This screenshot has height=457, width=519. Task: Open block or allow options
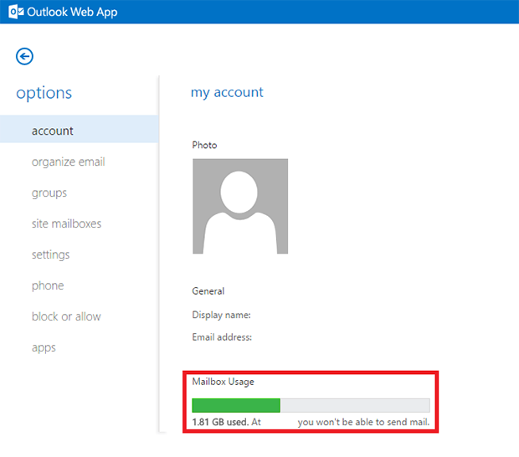[x=66, y=316]
